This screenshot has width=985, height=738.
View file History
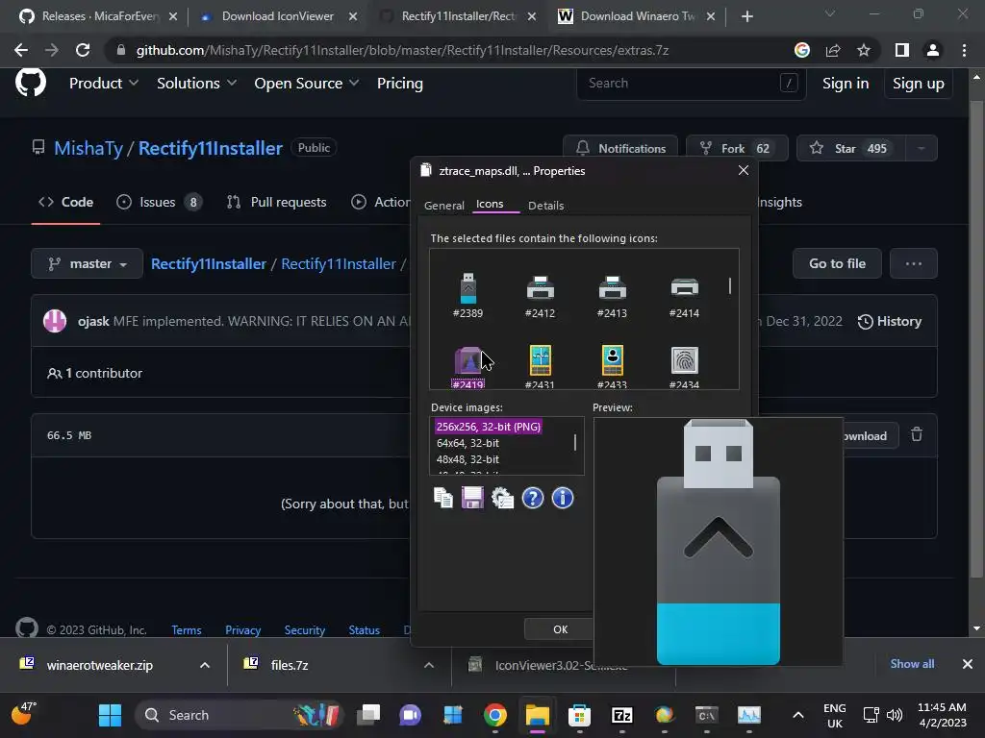point(890,321)
